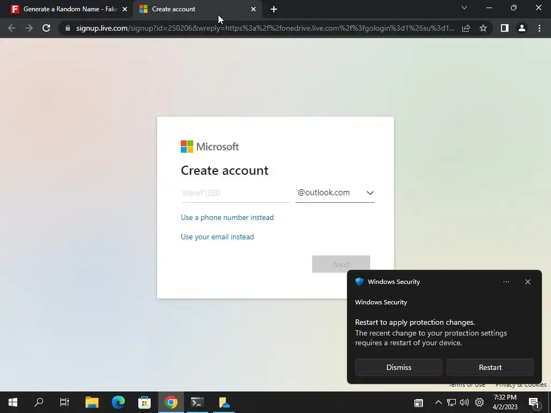Click the Microsoft logo
This screenshot has width=551, height=413.
pos(210,146)
